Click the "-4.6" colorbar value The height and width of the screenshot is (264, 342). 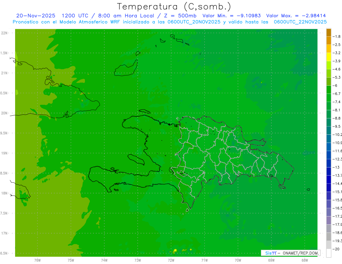click(336, 69)
